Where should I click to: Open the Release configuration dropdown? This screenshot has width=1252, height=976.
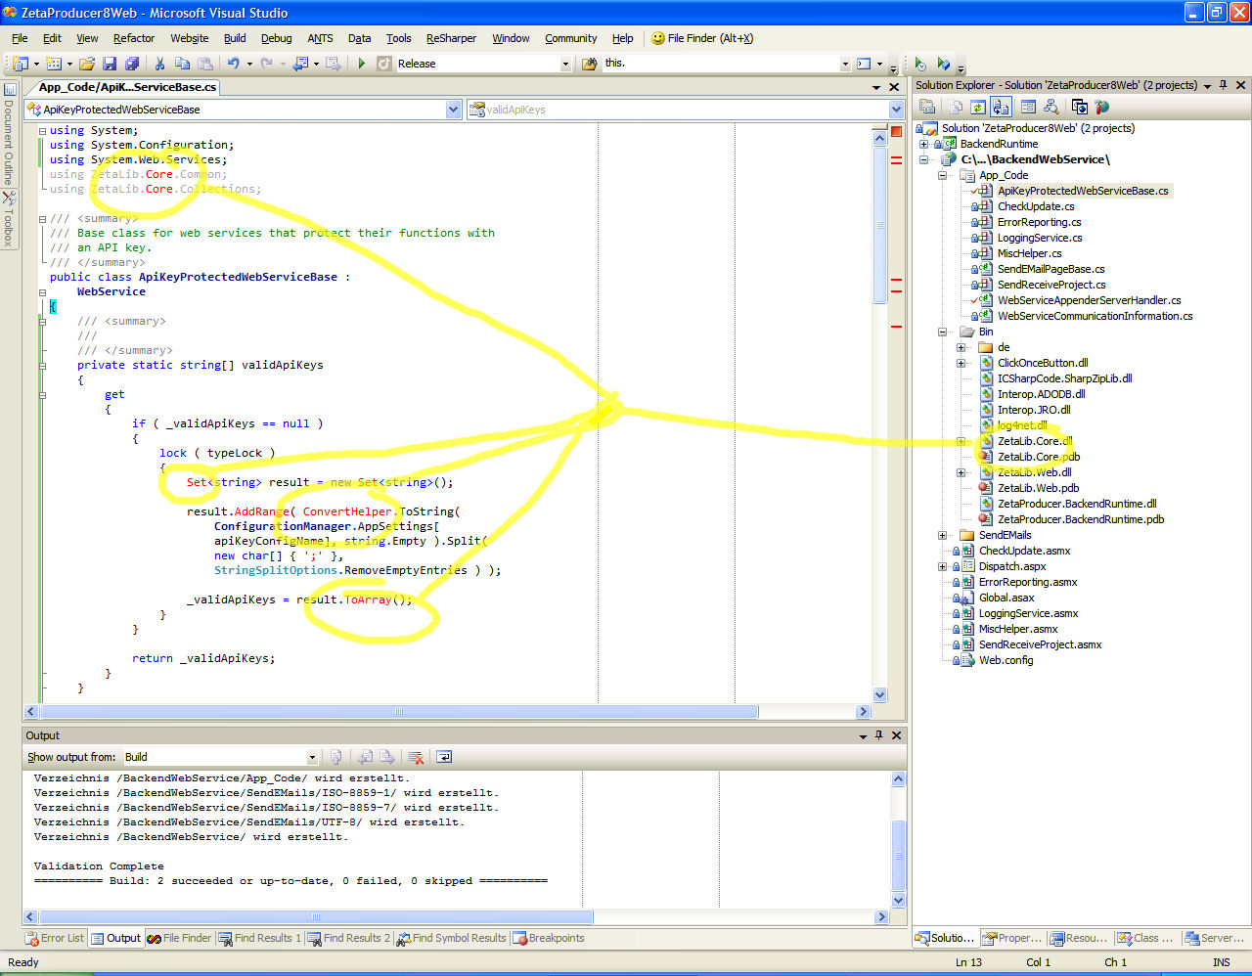coord(564,64)
